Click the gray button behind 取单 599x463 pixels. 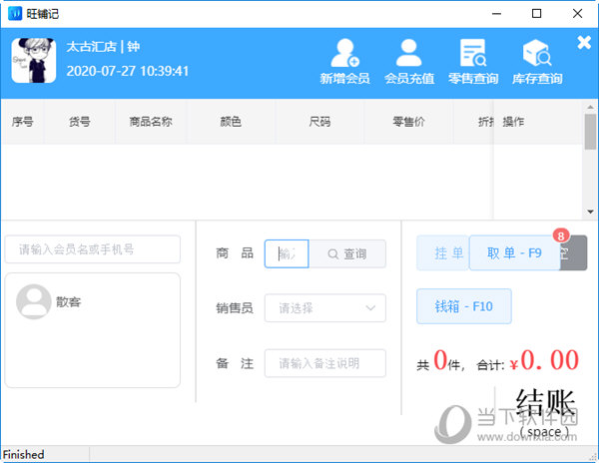point(574,252)
